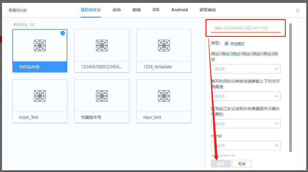The image size is (308, 172).
Task: Click the right panel vertical scrollbar
Action: click(290, 88)
